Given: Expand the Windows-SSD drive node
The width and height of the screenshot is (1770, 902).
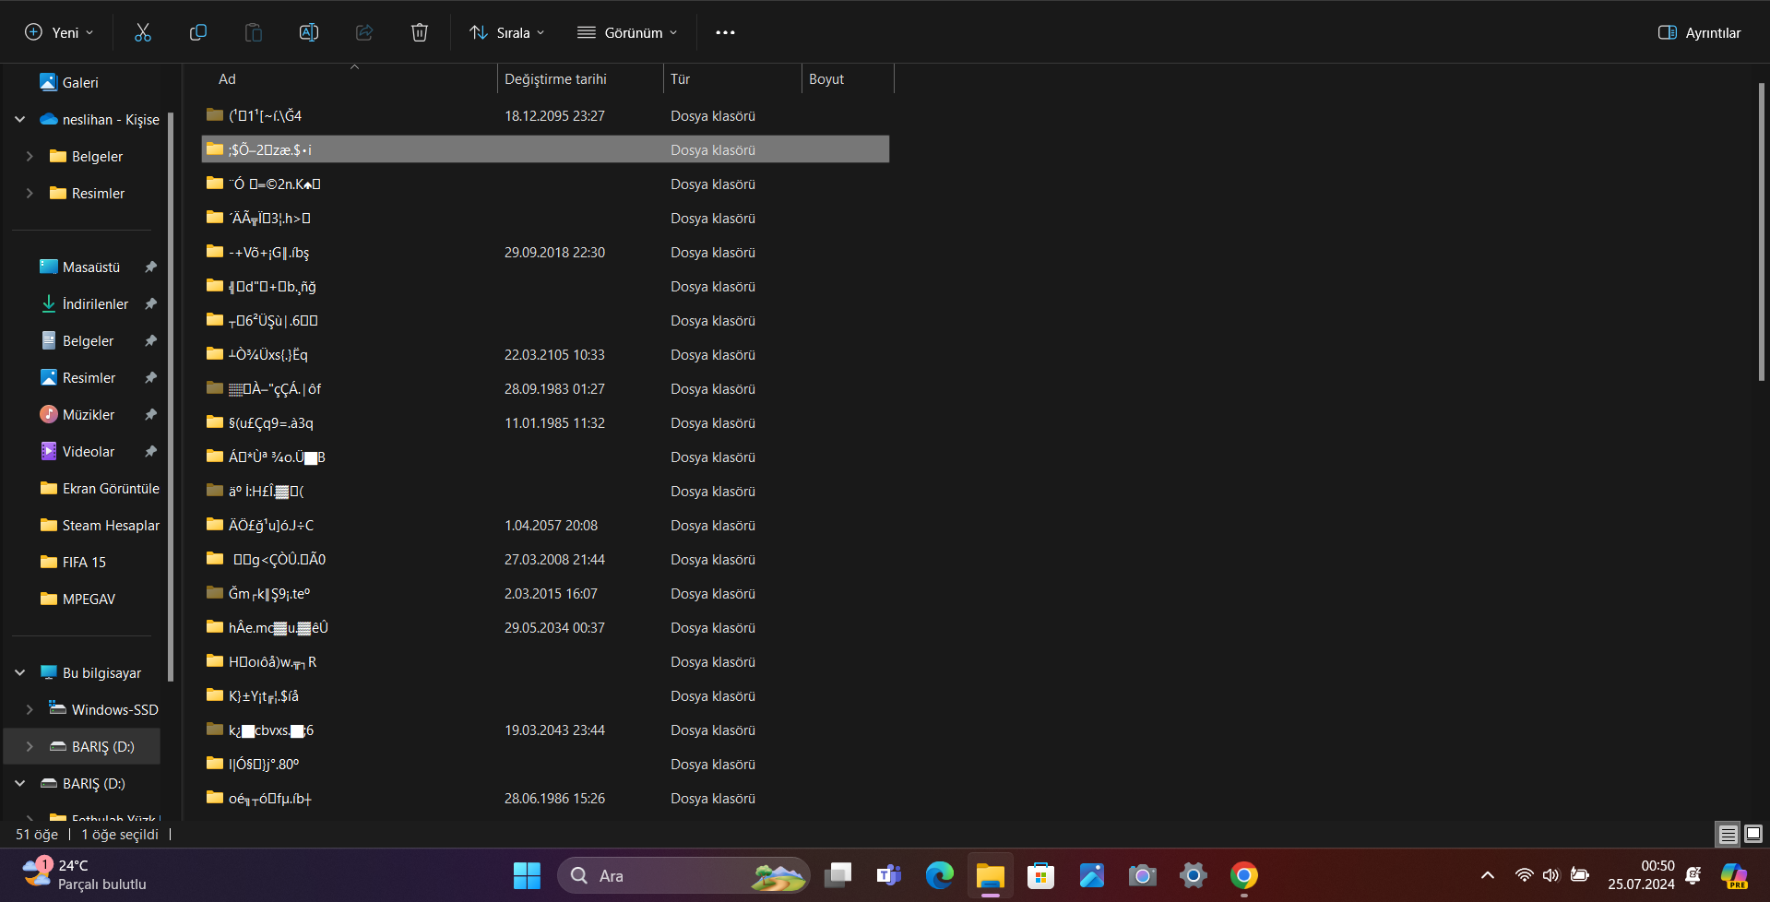Looking at the screenshot, I should (30, 710).
